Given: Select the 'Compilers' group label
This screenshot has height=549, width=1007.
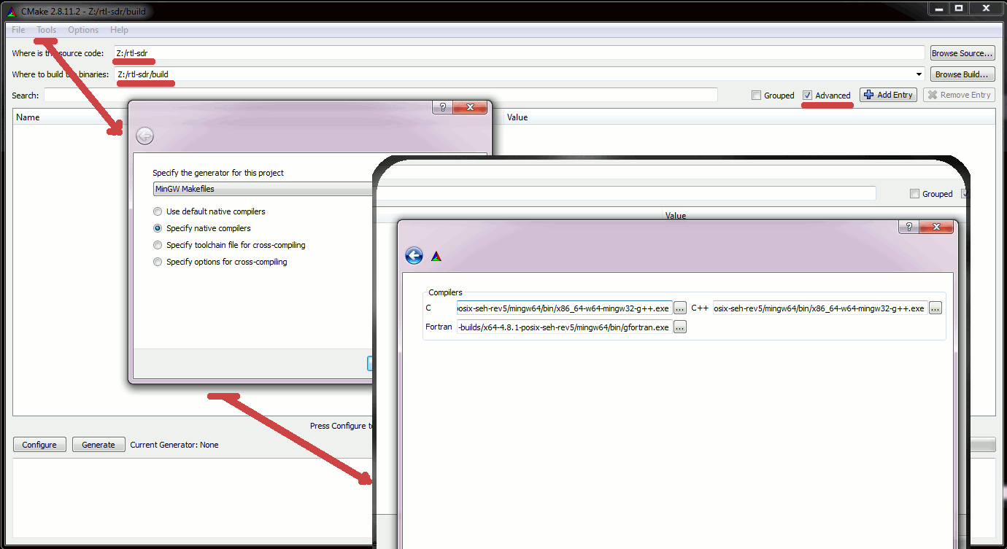Looking at the screenshot, I should point(445,292).
